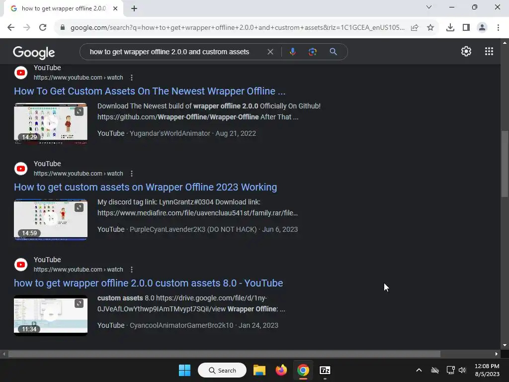The width and height of the screenshot is (509, 382).
Task: Open the network status tray icon
Action: 450,370
